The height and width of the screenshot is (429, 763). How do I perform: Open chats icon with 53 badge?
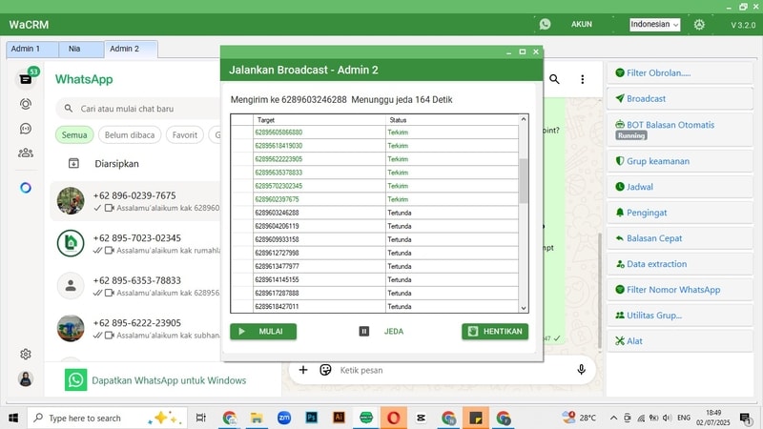tap(26, 79)
